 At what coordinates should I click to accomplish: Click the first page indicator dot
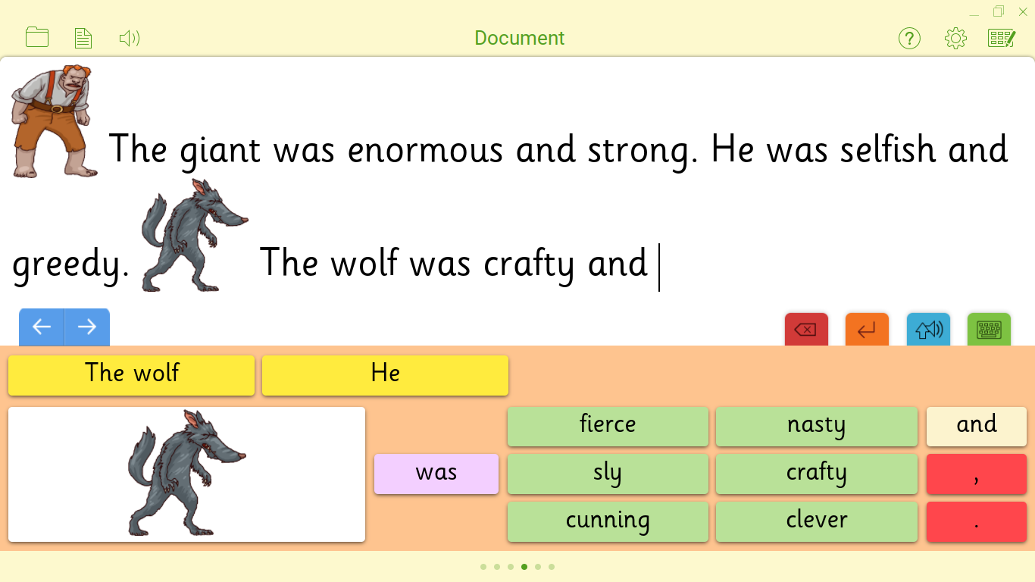pos(483,567)
